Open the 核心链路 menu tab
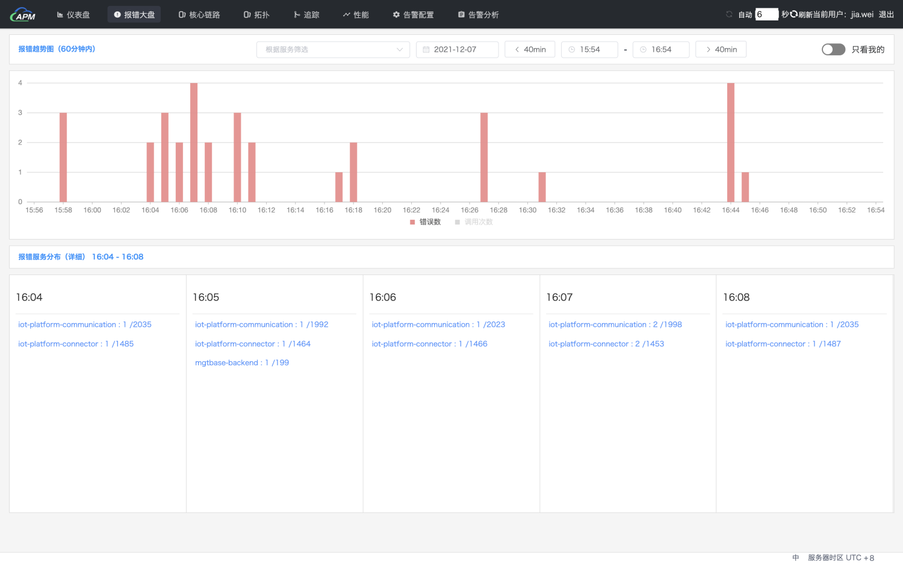Screen dimensions: 903x564 [199, 14]
